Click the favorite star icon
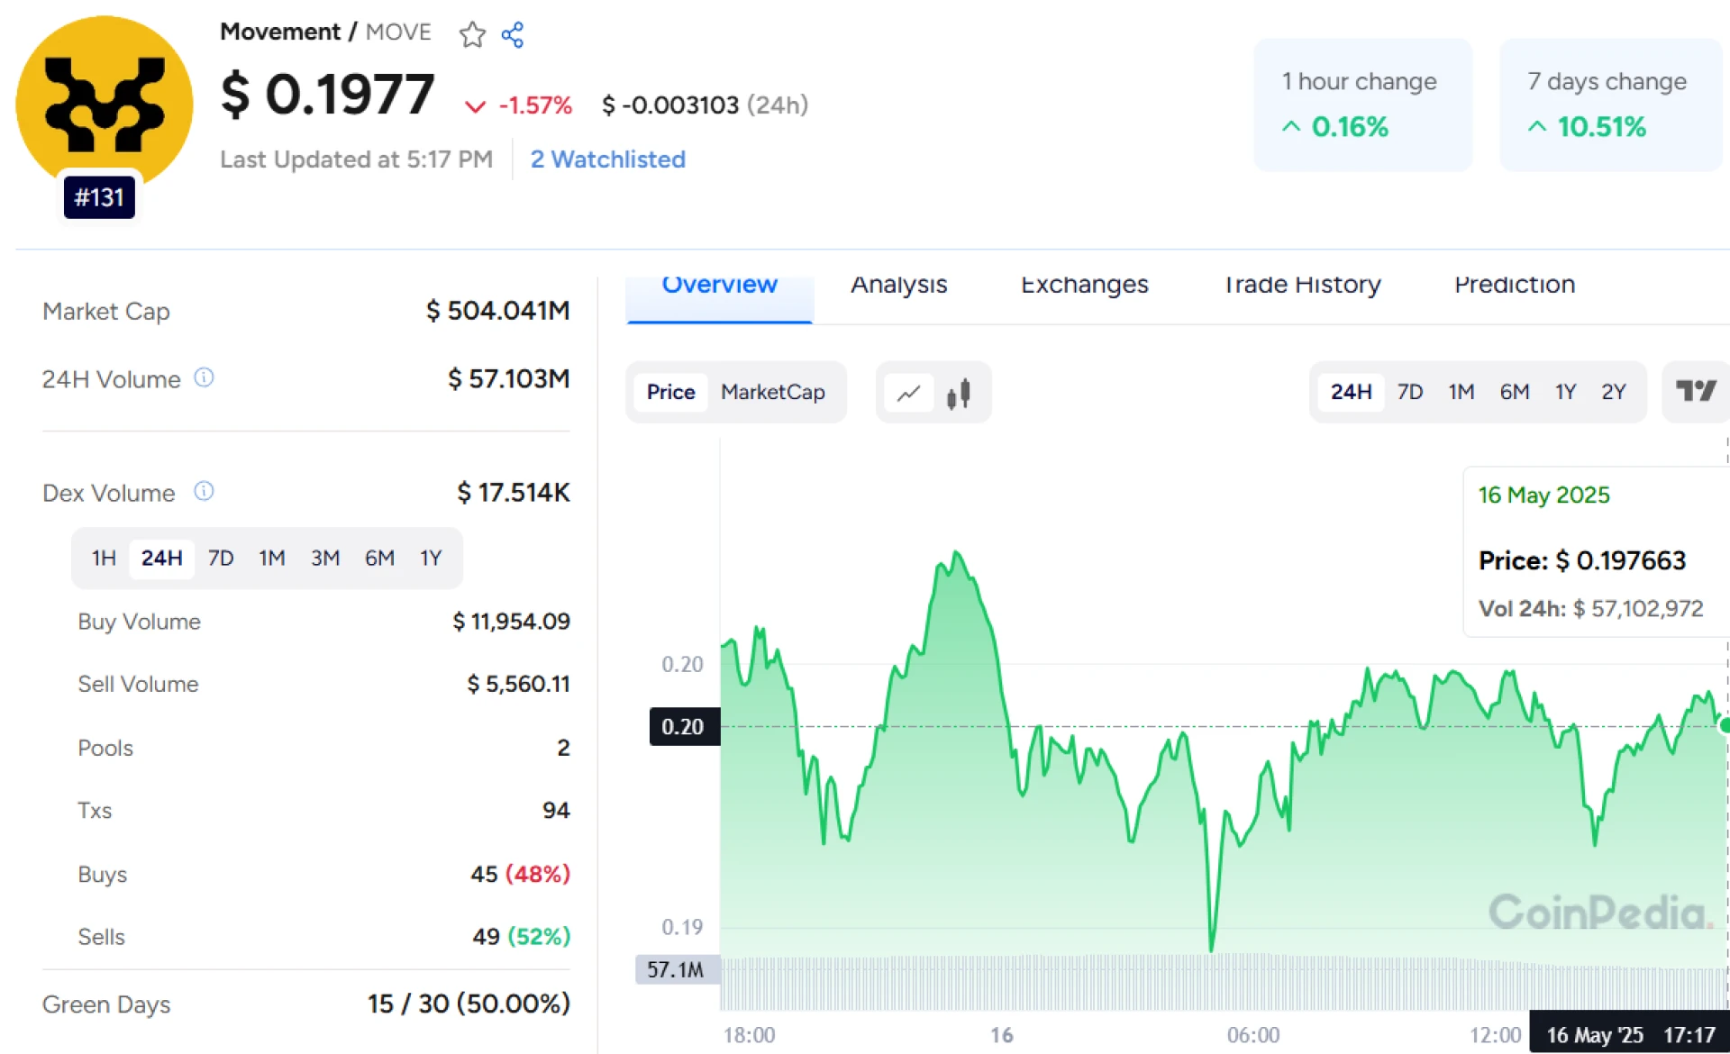 pos(472,35)
